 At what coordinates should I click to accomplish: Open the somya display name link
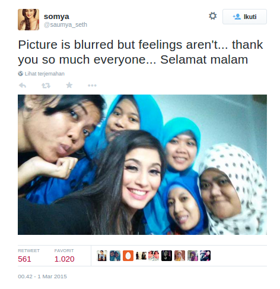tap(56, 17)
